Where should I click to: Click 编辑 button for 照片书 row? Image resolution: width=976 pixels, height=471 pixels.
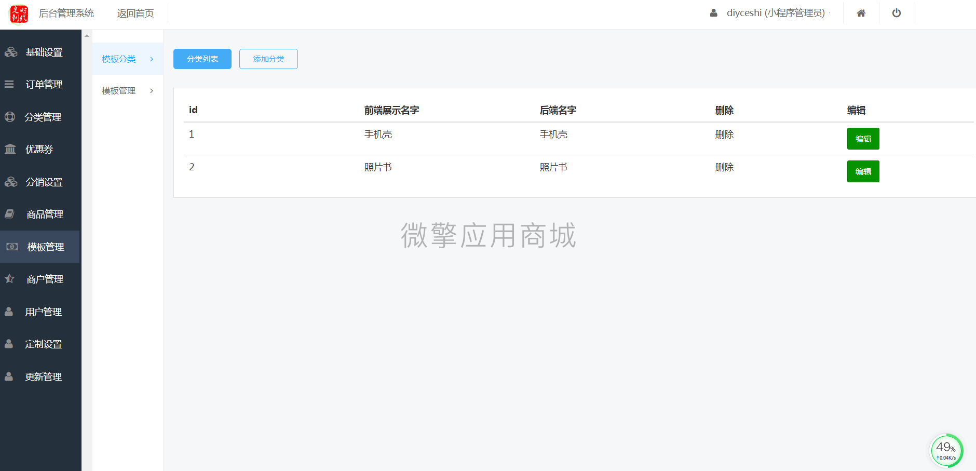(x=863, y=171)
